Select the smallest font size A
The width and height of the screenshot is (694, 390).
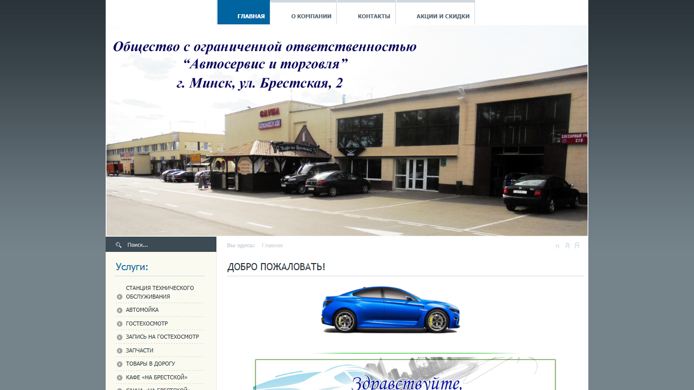pyautogui.click(x=557, y=246)
